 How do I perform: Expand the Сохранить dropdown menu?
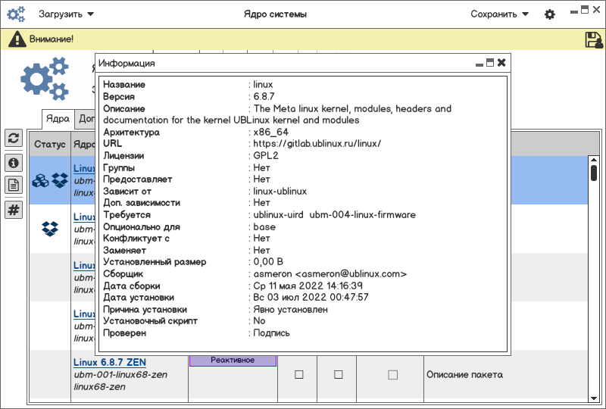point(499,14)
